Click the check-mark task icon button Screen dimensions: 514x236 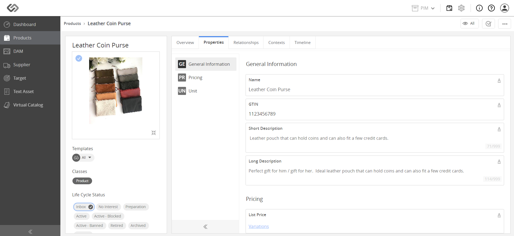tap(489, 24)
